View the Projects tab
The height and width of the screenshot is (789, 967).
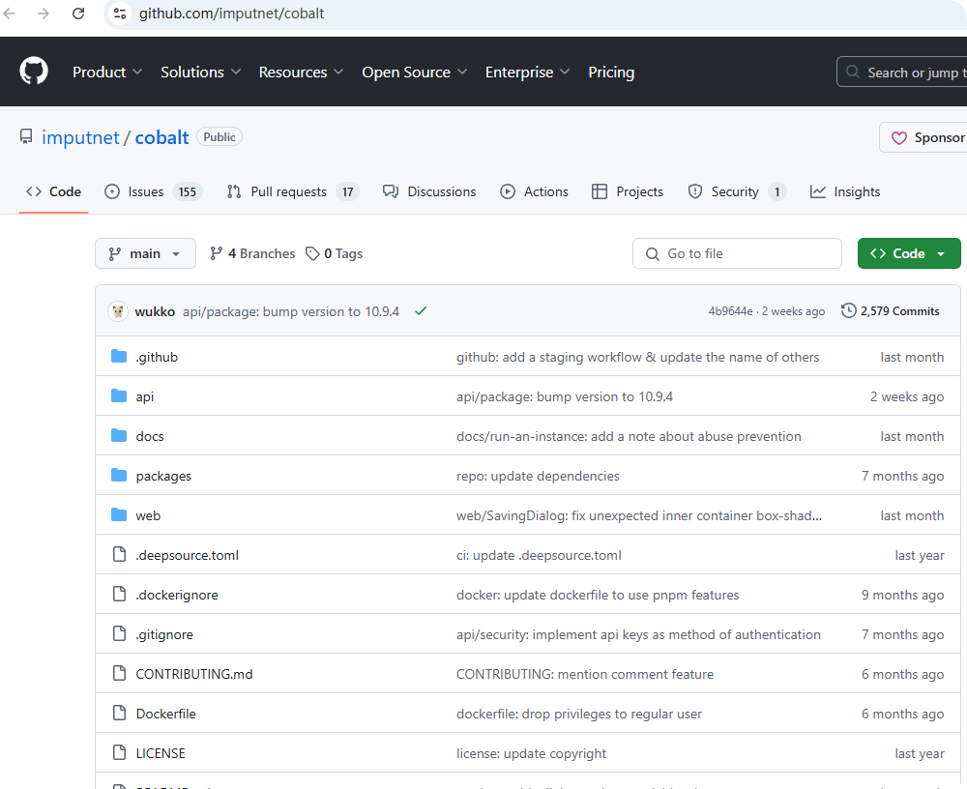coord(628,191)
